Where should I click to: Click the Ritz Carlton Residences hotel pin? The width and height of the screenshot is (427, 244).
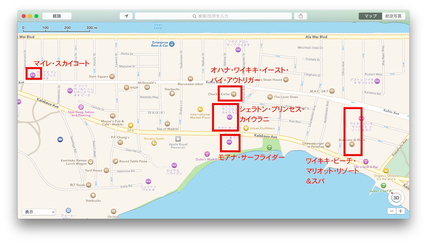(70, 90)
